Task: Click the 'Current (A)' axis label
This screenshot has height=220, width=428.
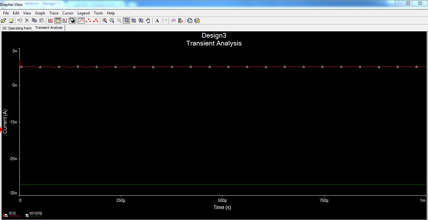Action: [5, 122]
